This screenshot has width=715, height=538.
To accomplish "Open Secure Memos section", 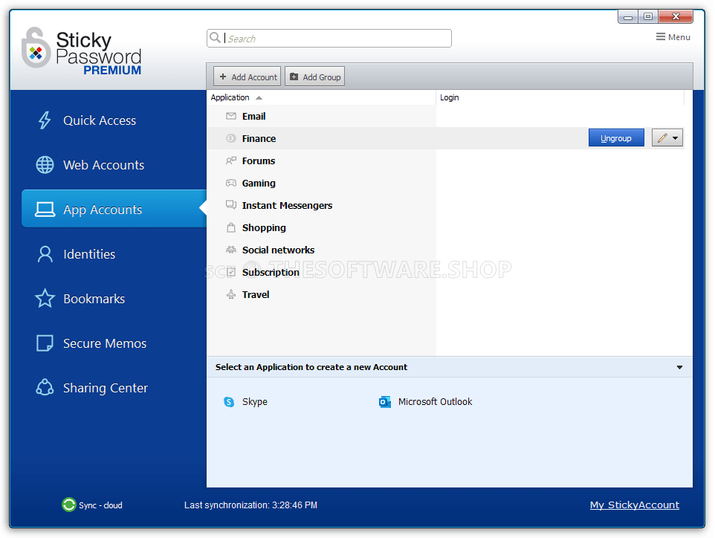I will (105, 343).
